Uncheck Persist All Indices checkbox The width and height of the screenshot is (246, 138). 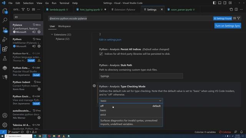pyautogui.click(x=101, y=54)
